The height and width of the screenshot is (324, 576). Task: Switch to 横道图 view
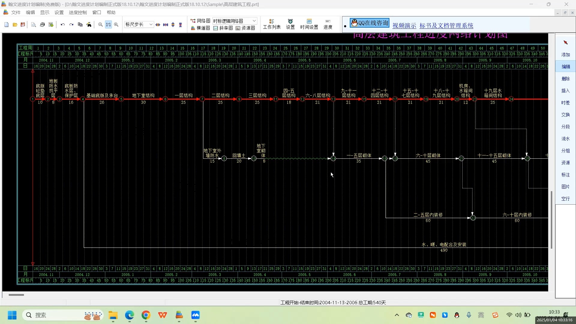click(x=200, y=28)
